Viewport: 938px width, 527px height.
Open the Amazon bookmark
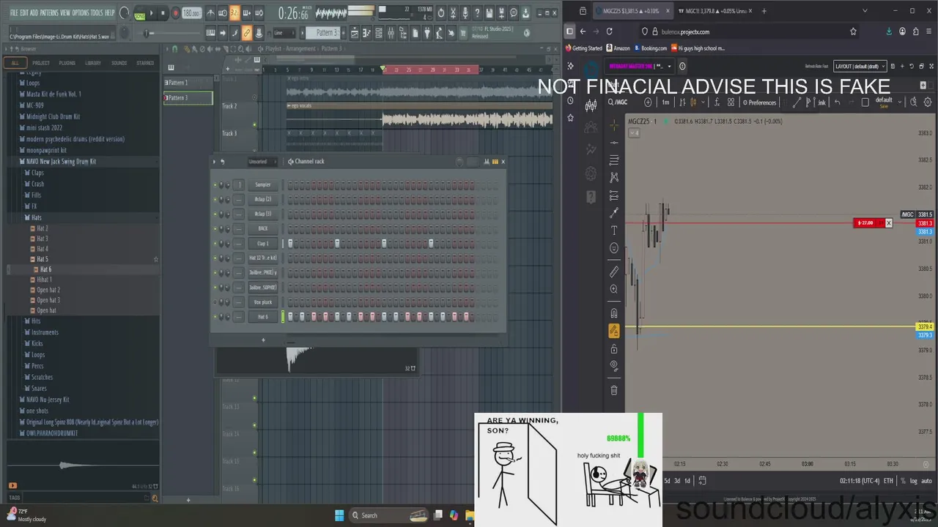point(618,48)
